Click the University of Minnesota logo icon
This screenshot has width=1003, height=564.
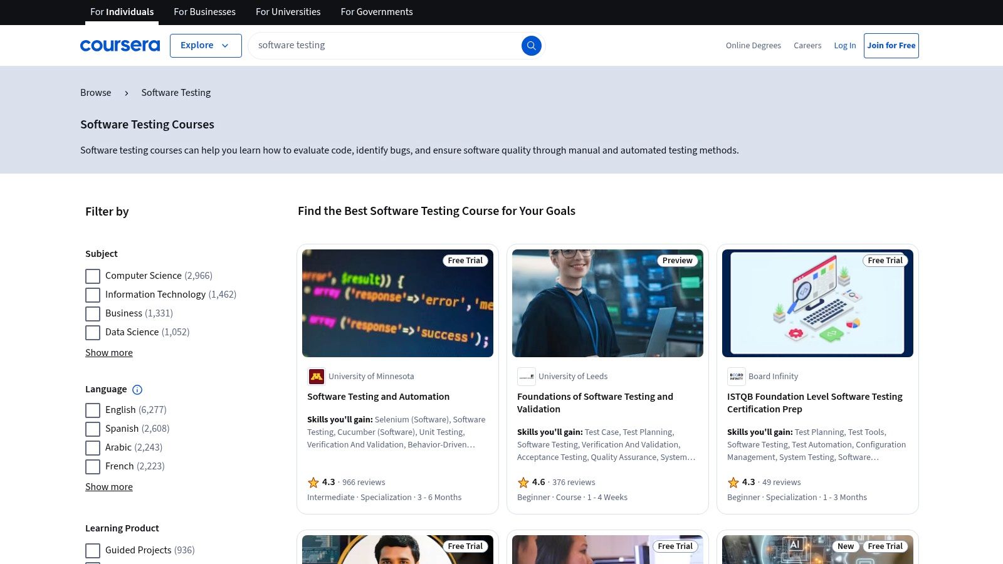pos(317,377)
